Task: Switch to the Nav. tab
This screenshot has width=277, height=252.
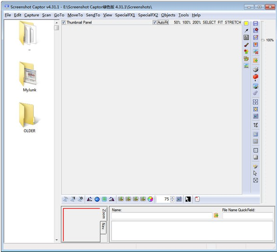Action: tap(103, 227)
